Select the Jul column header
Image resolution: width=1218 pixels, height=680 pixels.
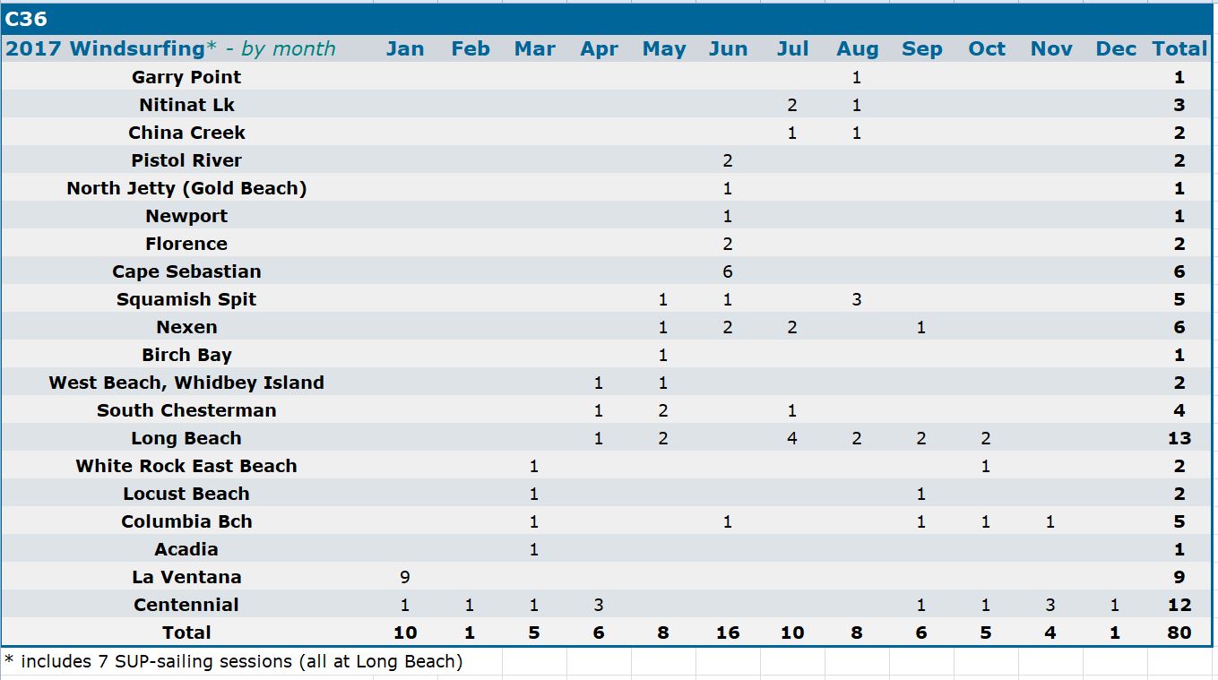point(792,48)
